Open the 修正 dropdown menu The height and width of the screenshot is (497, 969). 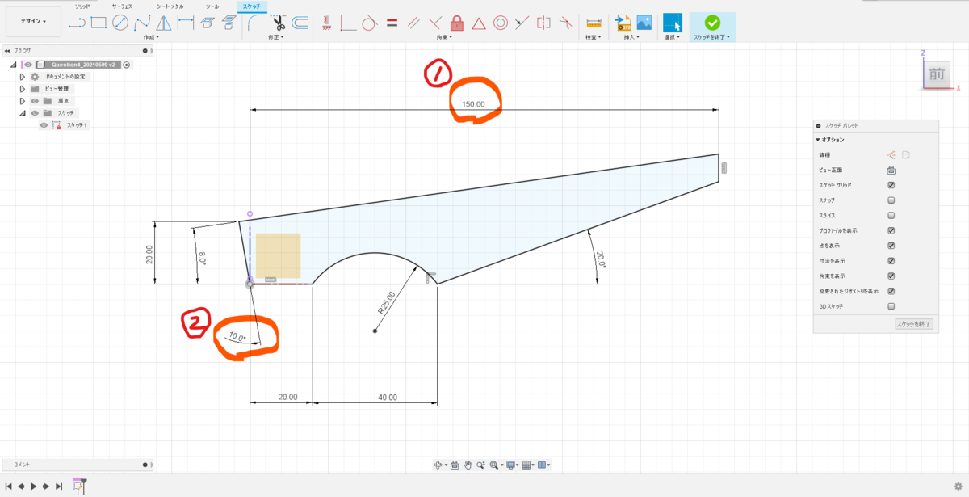click(x=275, y=37)
